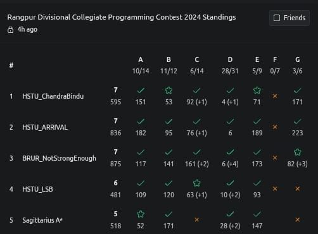Click HSTU_ChandraBindu's failed cross on problem F

click(275, 96)
